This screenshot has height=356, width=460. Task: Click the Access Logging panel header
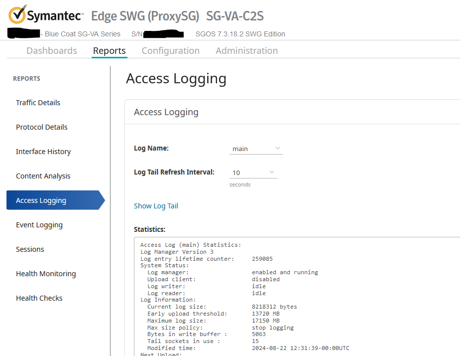pyautogui.click(x=166, y=112)
